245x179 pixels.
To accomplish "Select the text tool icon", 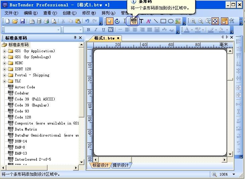I will click(x=141, y=21).
